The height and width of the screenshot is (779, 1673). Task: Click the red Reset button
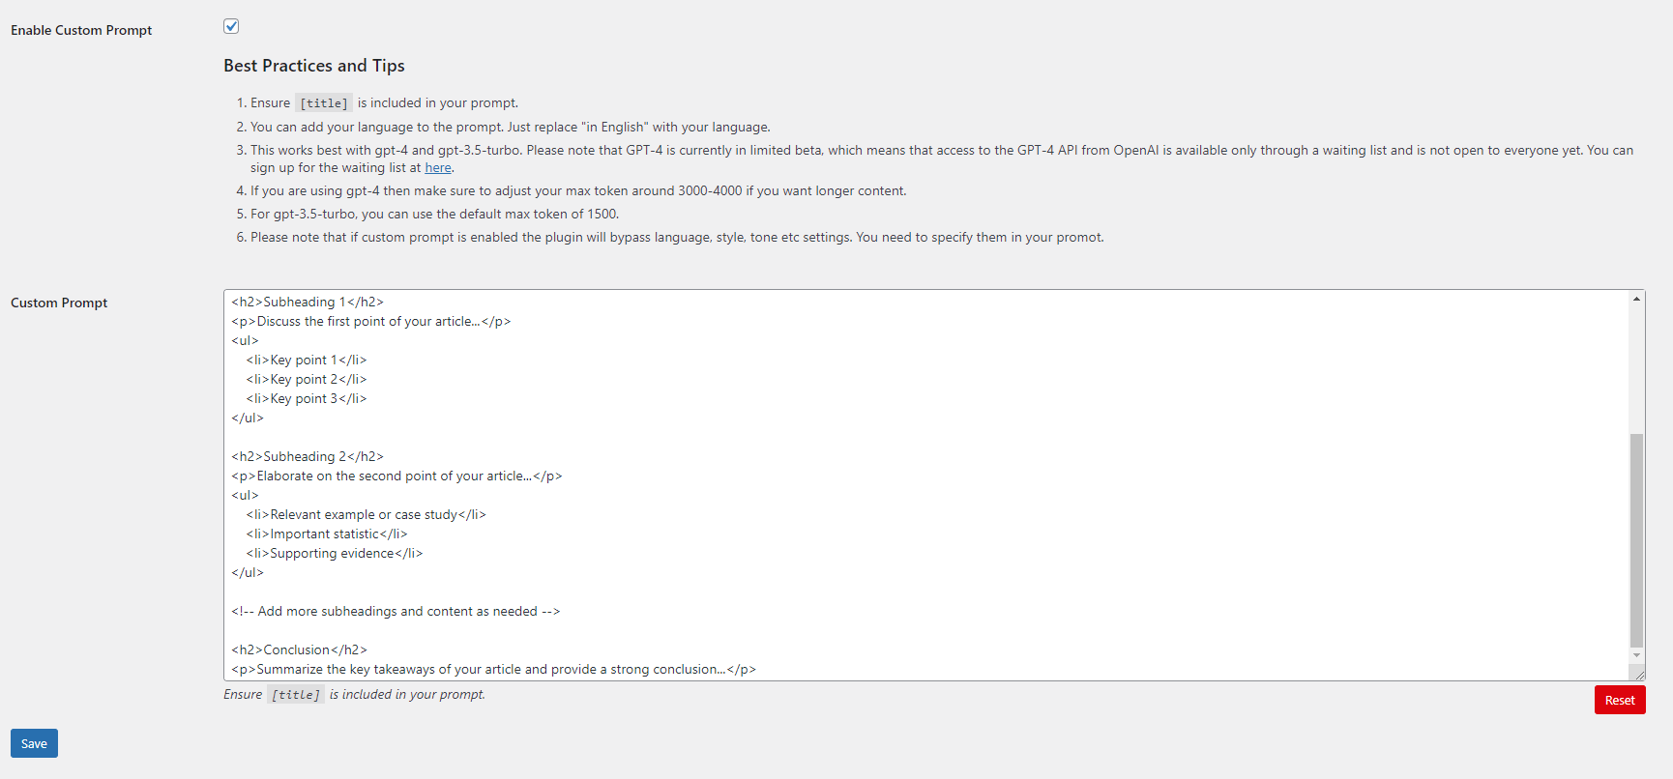[x=1620, y=700]
